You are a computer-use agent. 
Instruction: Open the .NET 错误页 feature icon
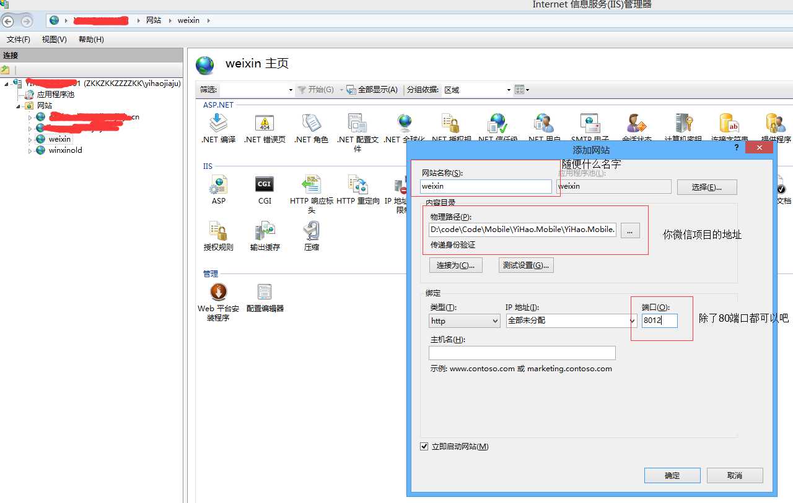pos(265,123)
